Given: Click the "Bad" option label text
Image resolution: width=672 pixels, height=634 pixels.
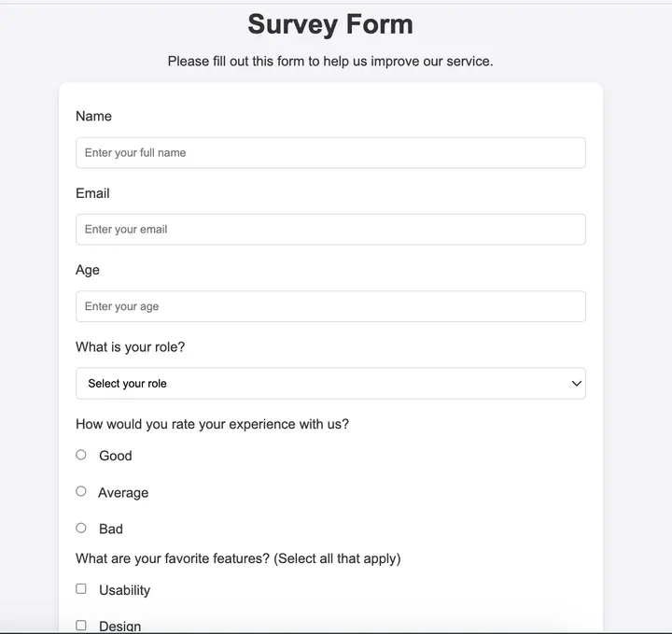Looking at the screenshot, I should coord(111,529).
